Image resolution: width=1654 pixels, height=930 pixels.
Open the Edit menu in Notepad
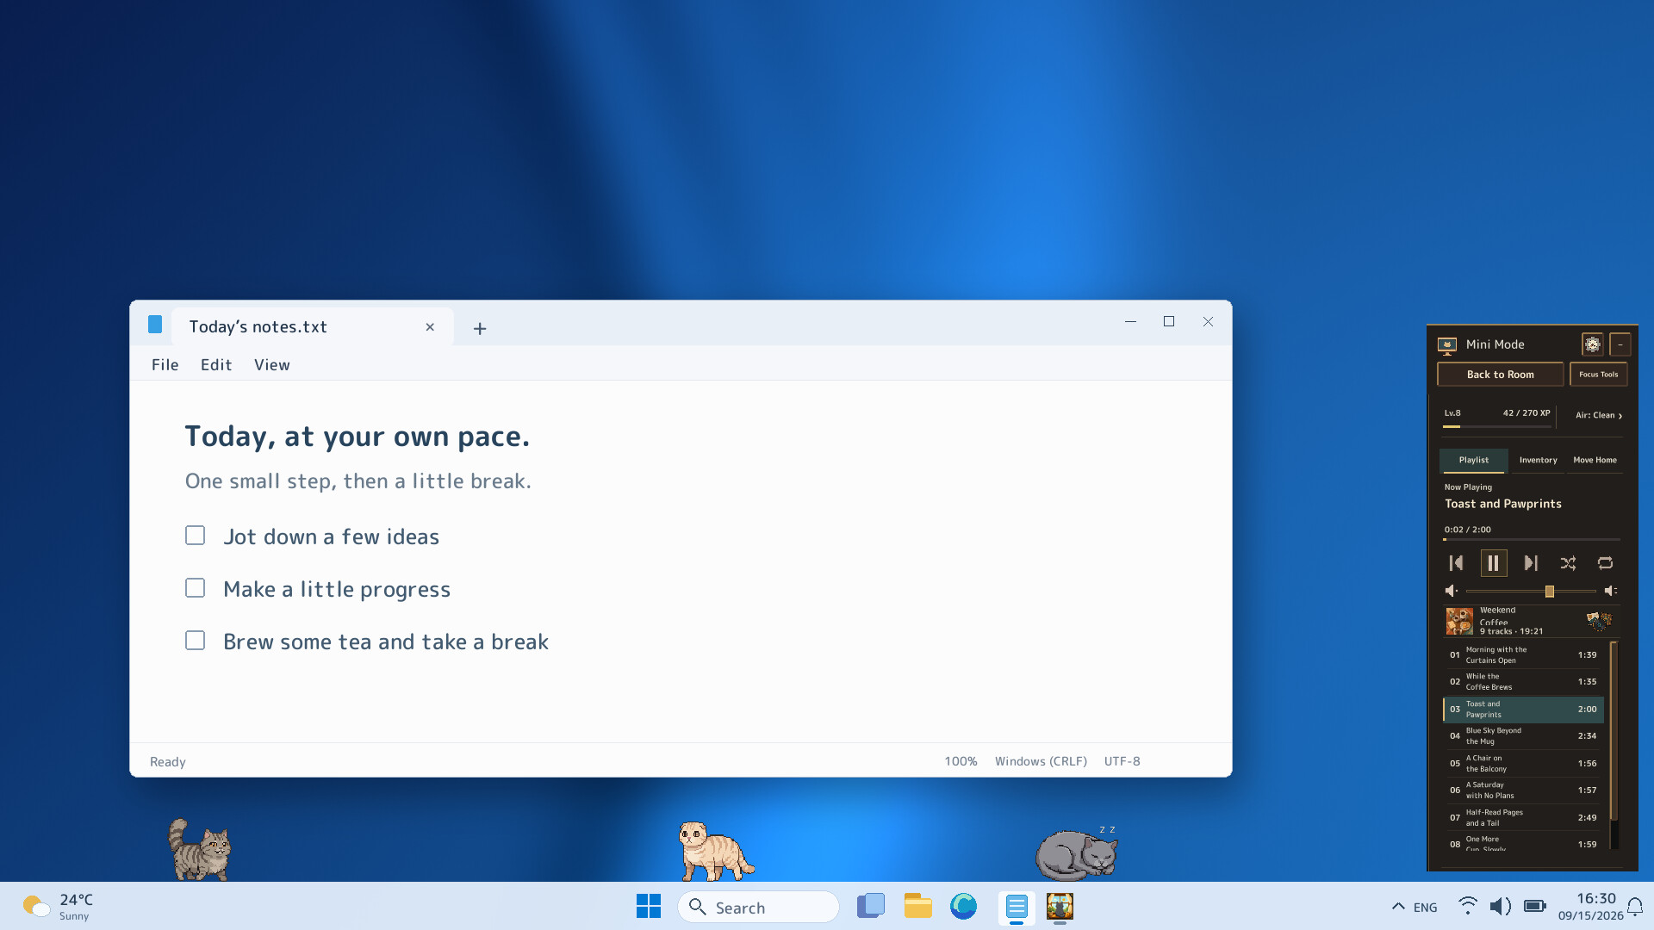click(216, 365)
